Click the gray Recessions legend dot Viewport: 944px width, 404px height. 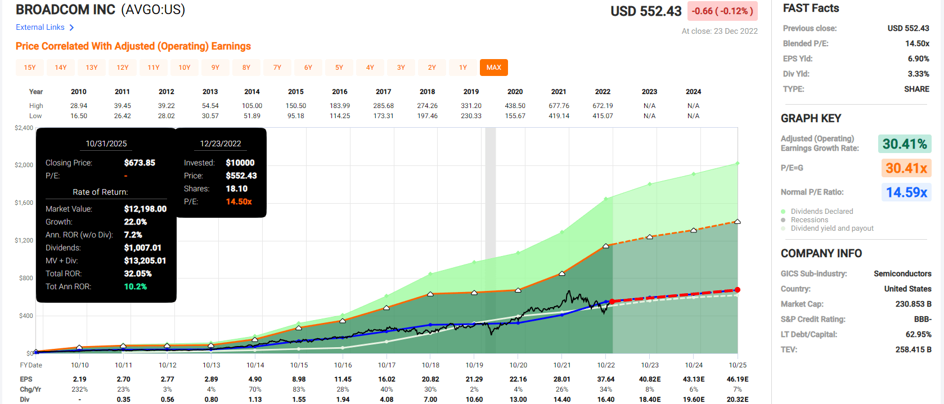tap(783, 220)
